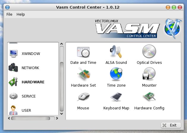Open the Time zone globe icon
This screenshot has width=187, height=133.
click(x=116, y=74)
